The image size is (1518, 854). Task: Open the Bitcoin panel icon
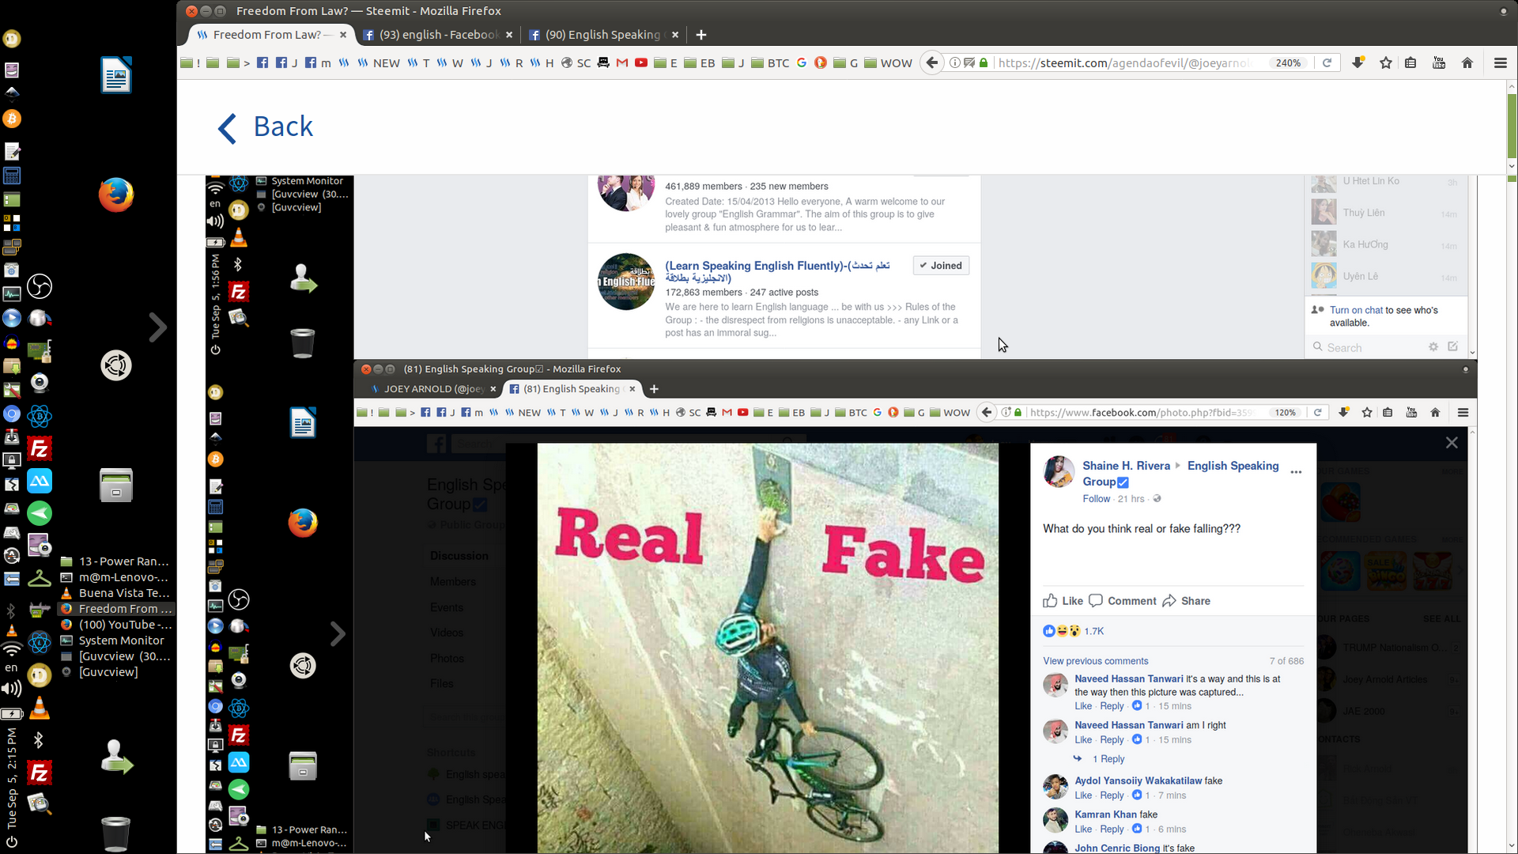click(x=12, y=119)
